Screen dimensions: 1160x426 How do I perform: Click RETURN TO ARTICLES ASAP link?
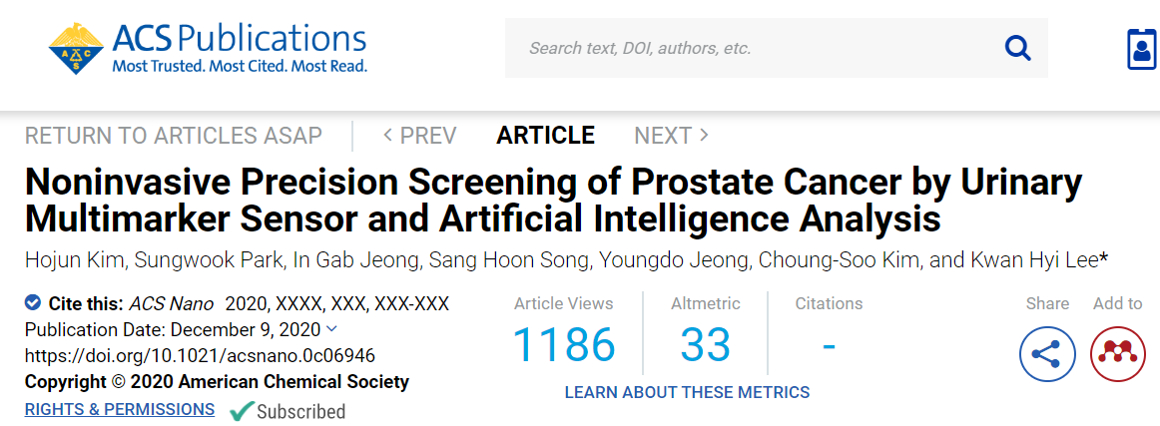(x=173, y=136)
